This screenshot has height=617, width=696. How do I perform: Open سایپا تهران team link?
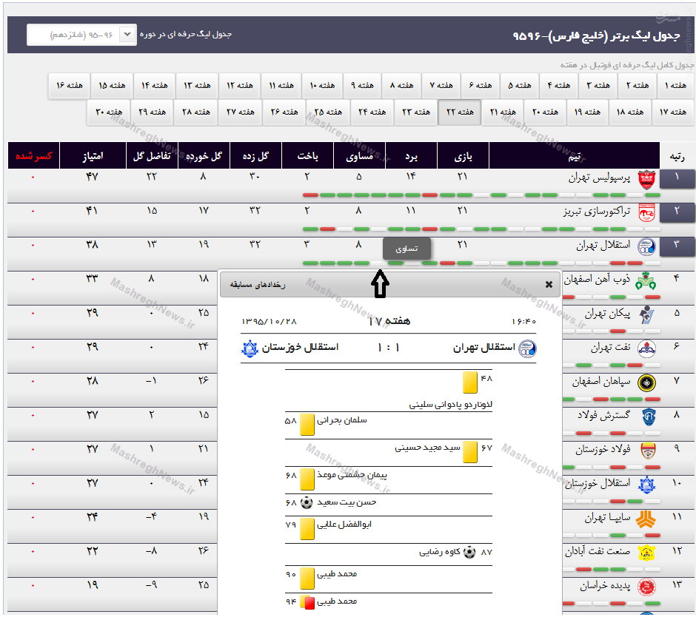coord(607,518)
